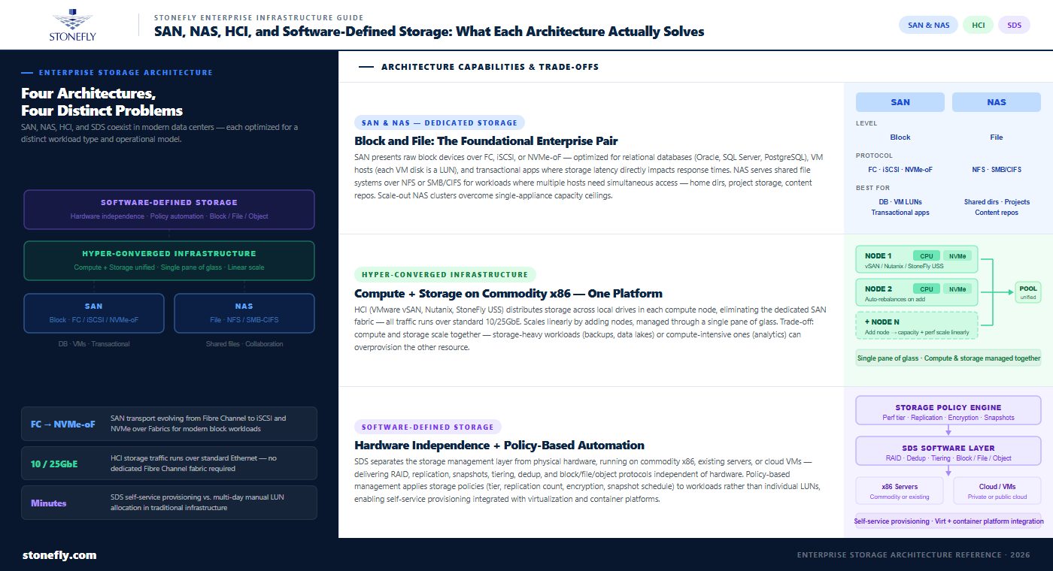
Task: Click the 'StoneFly Enterprise Infrastructure Guide' header subtitle
Action: click(x=259, y=17)
